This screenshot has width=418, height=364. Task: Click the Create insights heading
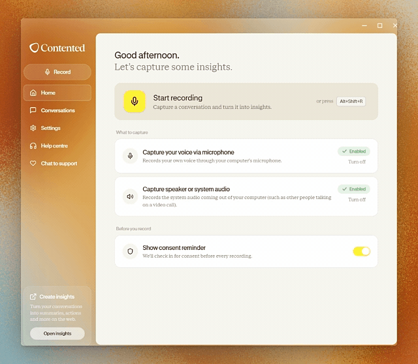click(57, 297)
